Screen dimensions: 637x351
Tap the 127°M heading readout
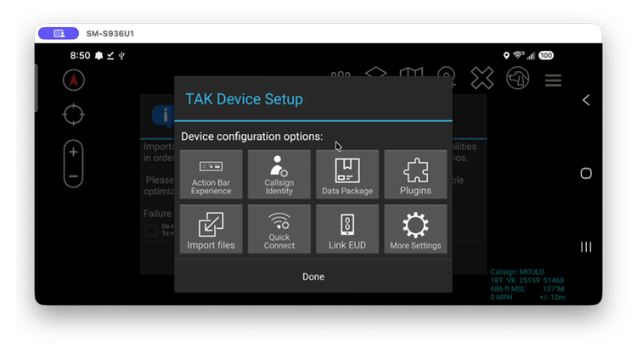553,288
